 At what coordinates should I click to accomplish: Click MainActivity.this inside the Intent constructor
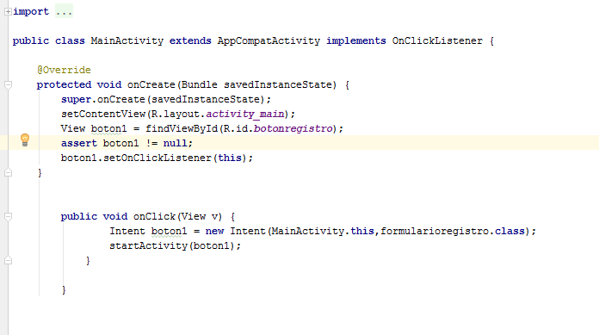pos(323,231)
